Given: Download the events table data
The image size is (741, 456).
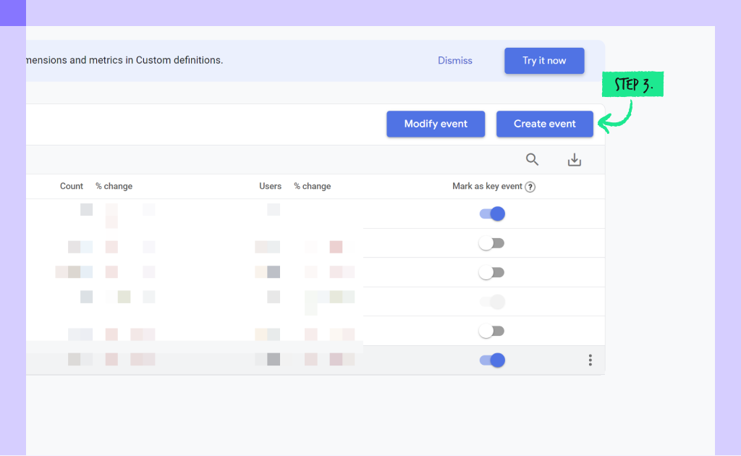Looking at the screenshot, I should click(574, 160).
